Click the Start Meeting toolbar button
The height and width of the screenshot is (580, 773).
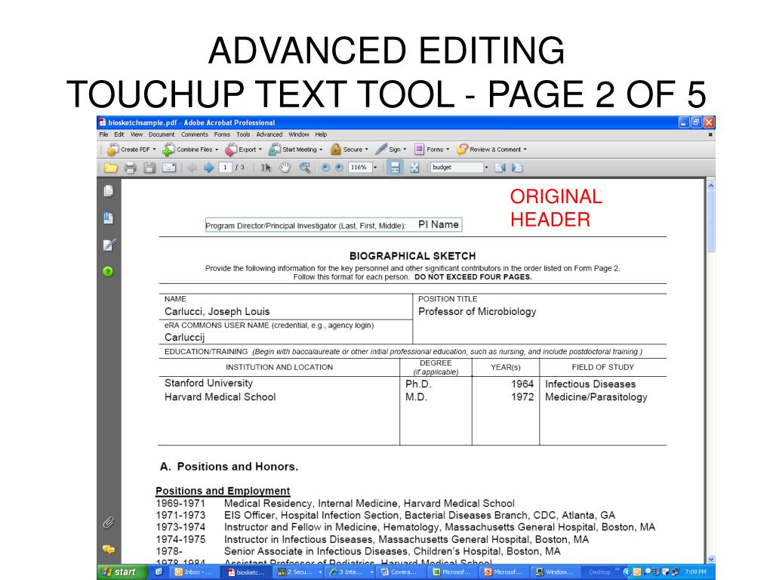click(295, 149)
